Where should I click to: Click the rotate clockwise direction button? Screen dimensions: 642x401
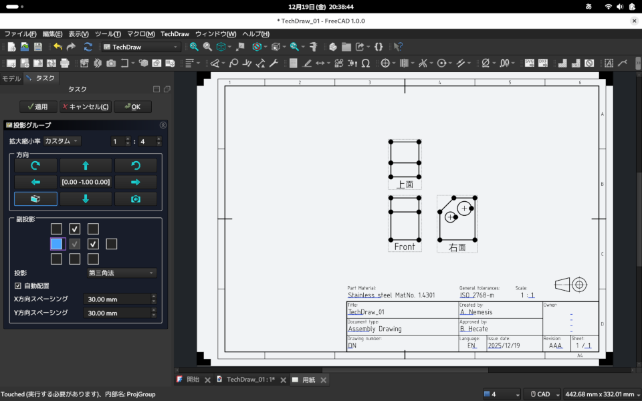click(35, 165)
